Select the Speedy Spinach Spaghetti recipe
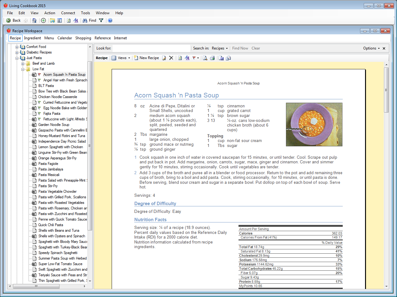This screenshot has height=297, width=397. click(58, 253)
